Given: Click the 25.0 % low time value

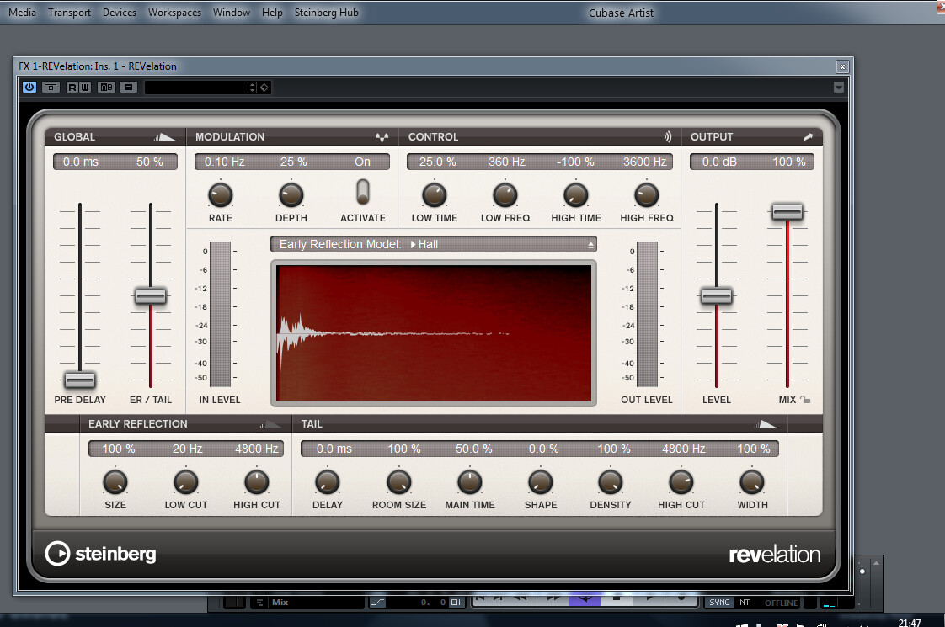Looking at the screenshot, I should 437,162.
